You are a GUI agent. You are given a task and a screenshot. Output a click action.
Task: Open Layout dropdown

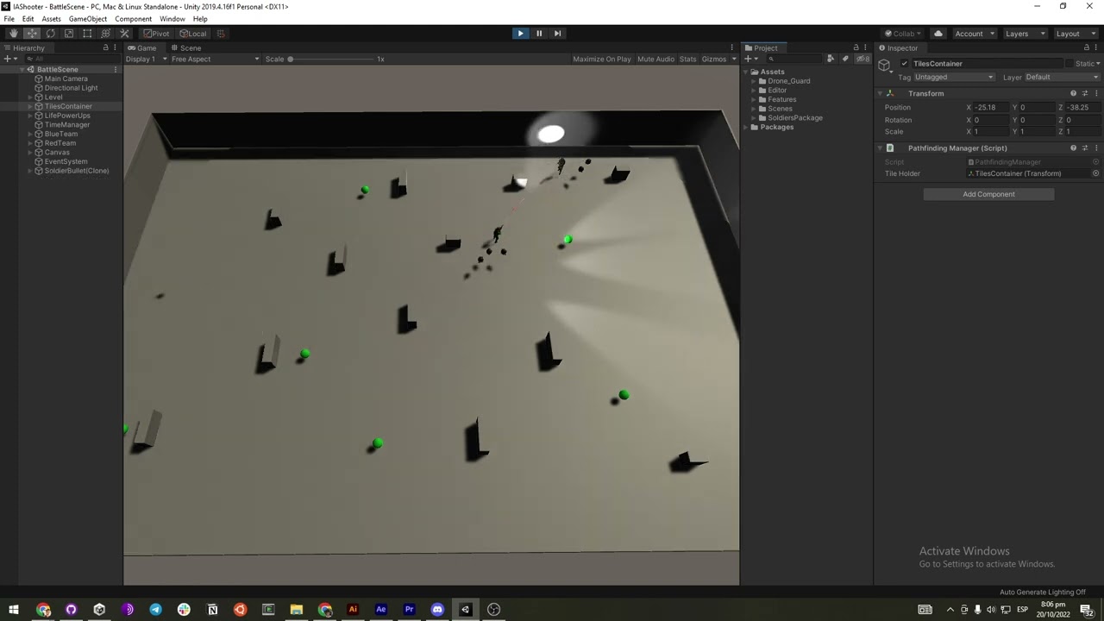point(1075,34)
